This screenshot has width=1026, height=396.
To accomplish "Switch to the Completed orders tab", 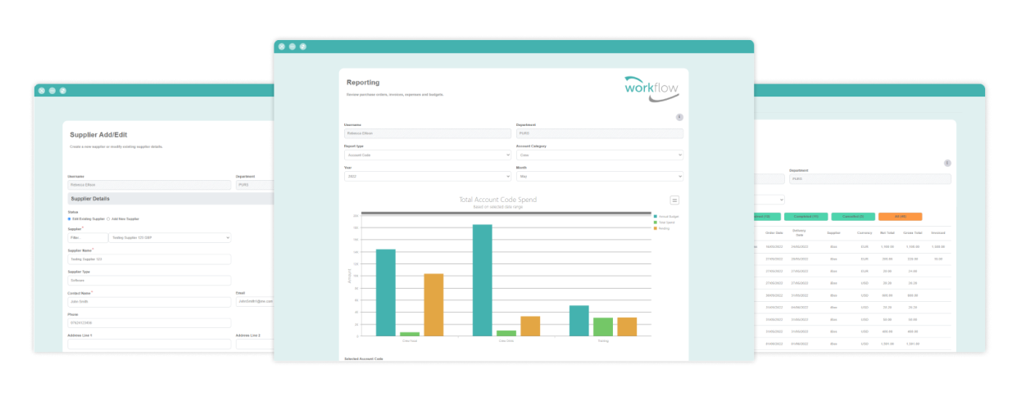I will point(806,217).
